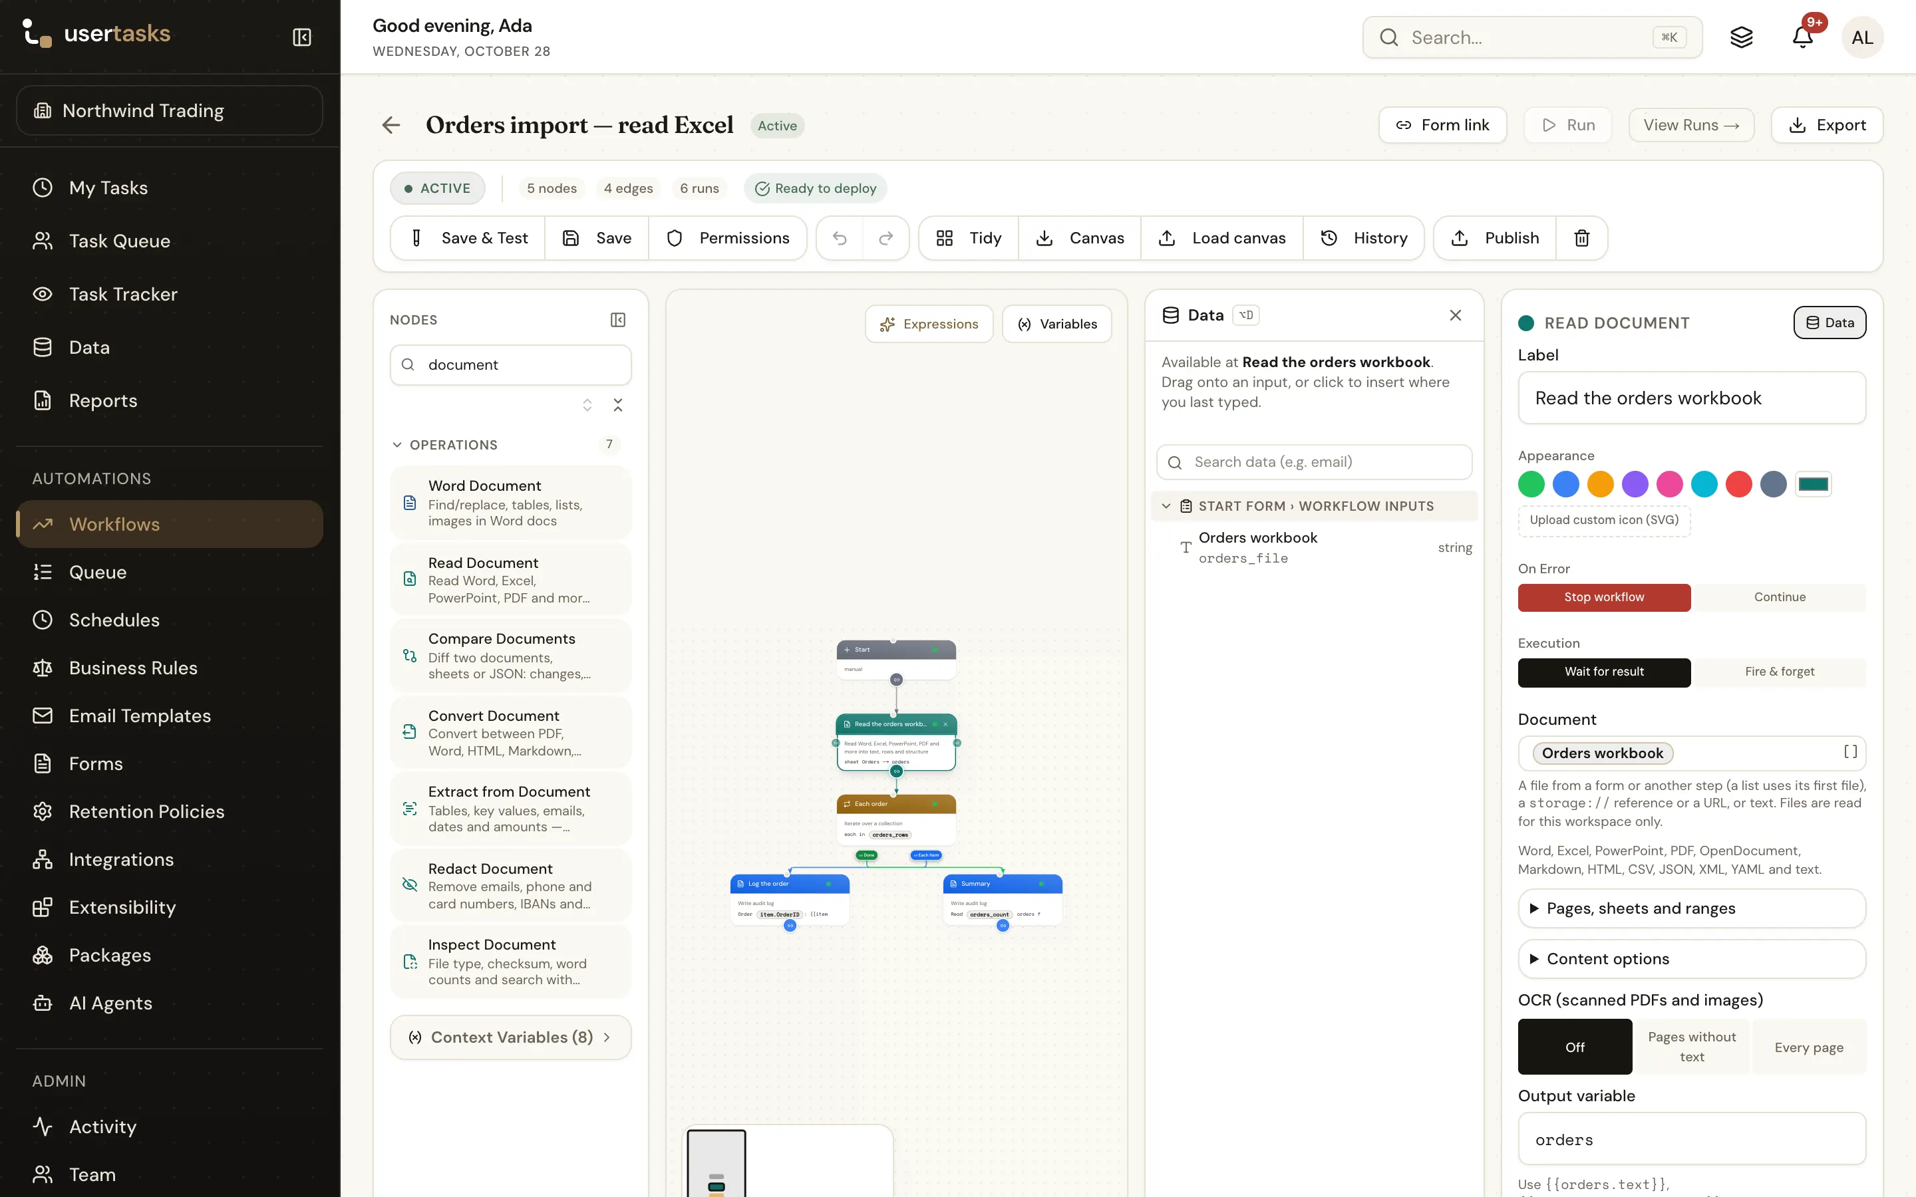Screen dimensions: 1916x1197
Task: Click the Form link button
Action: pos(1442,125)
